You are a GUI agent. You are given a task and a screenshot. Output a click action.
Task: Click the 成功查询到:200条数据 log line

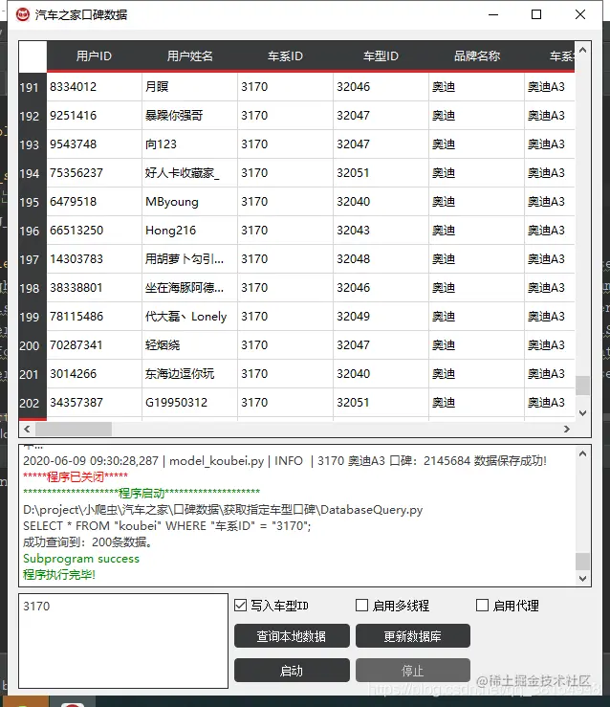point(88,542)
